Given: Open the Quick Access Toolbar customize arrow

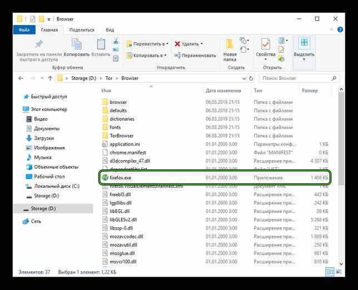Looking at the screenshot, I should [48, 19].
